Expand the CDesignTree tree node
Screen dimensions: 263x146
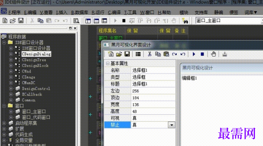(x=11, y=60)
